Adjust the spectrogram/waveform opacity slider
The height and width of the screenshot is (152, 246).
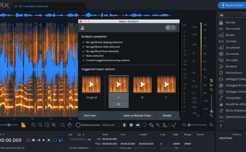tap(9, 125)
